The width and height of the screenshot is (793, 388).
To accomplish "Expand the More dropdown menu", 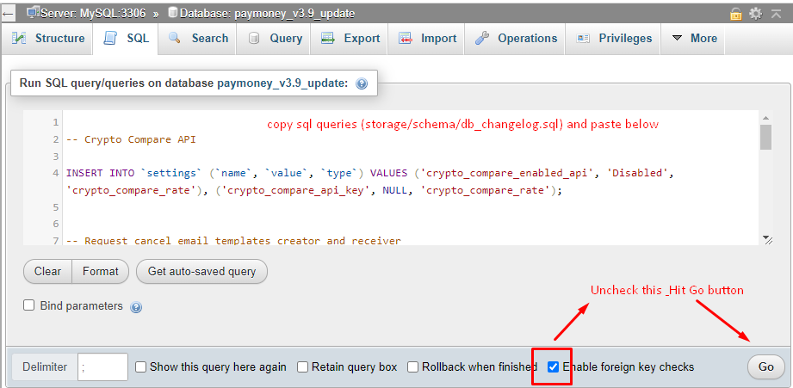I will 694,39.
